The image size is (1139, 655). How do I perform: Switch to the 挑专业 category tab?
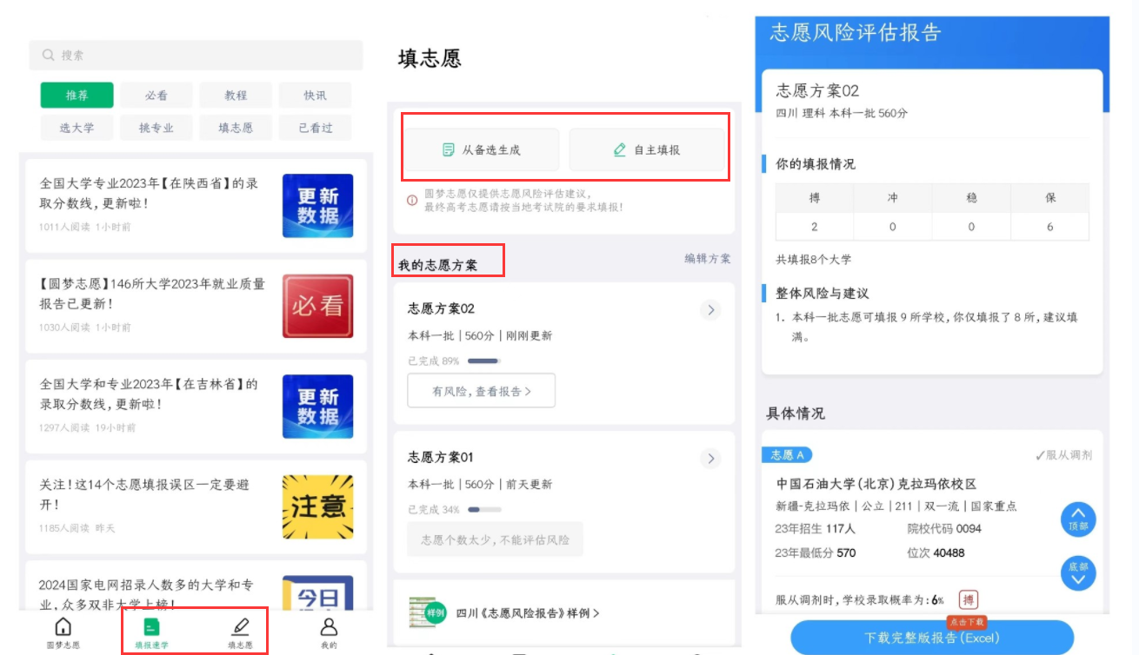click(x=157, y=128)
